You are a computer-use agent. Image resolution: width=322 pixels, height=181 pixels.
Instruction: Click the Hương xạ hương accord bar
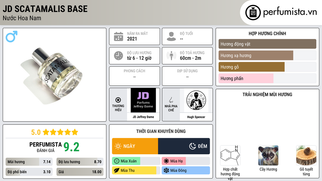[267, 55]
